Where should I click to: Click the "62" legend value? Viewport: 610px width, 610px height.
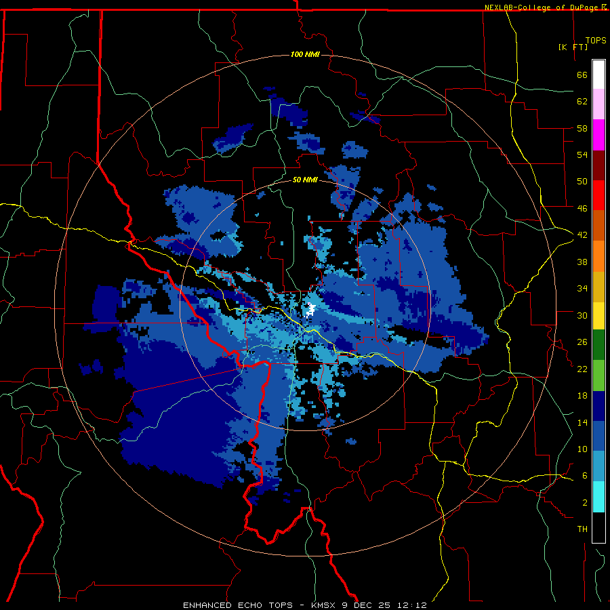(582, 102)
